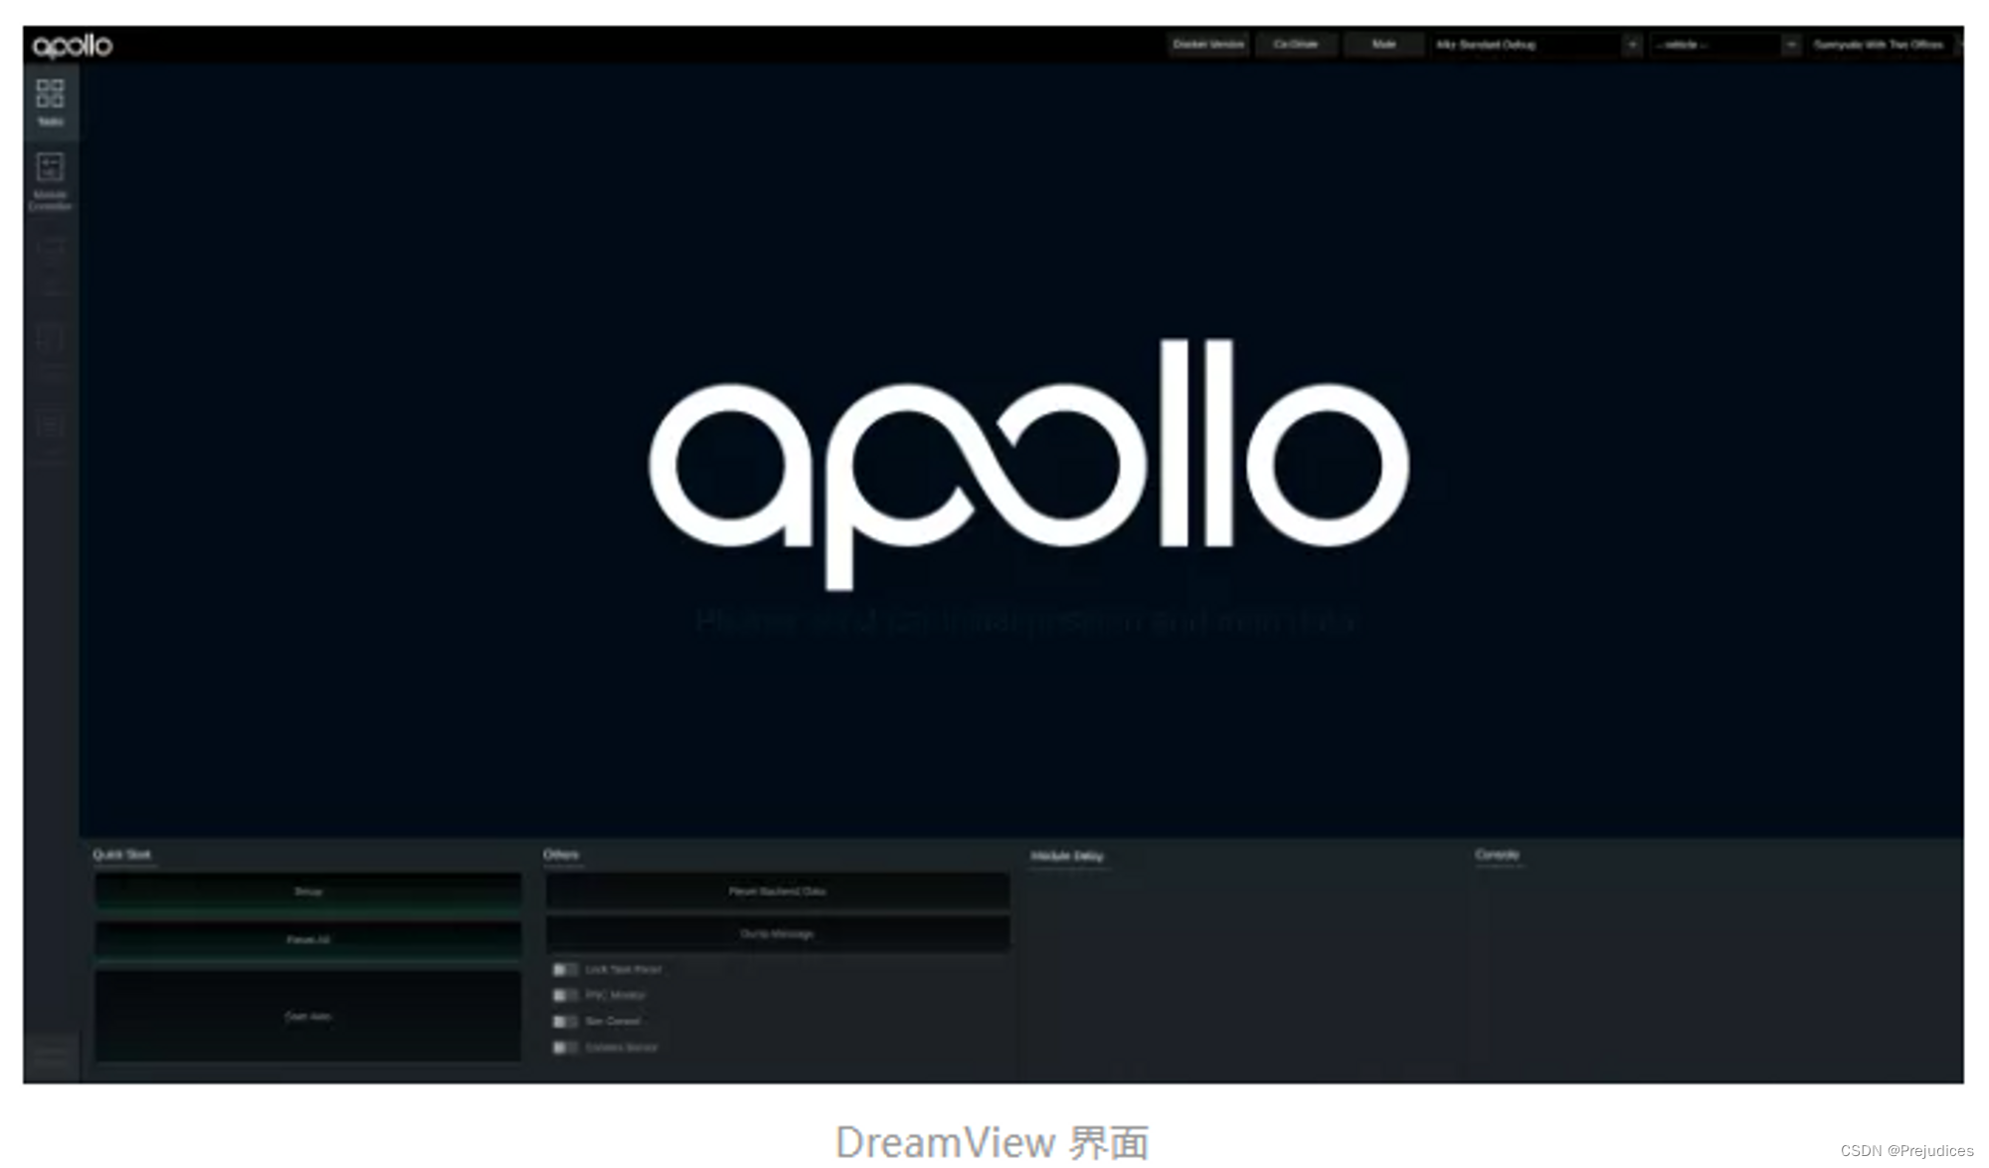Click the small apollo logo in header
Viewport: 1989px width, 1168px height.
[73, 46]
